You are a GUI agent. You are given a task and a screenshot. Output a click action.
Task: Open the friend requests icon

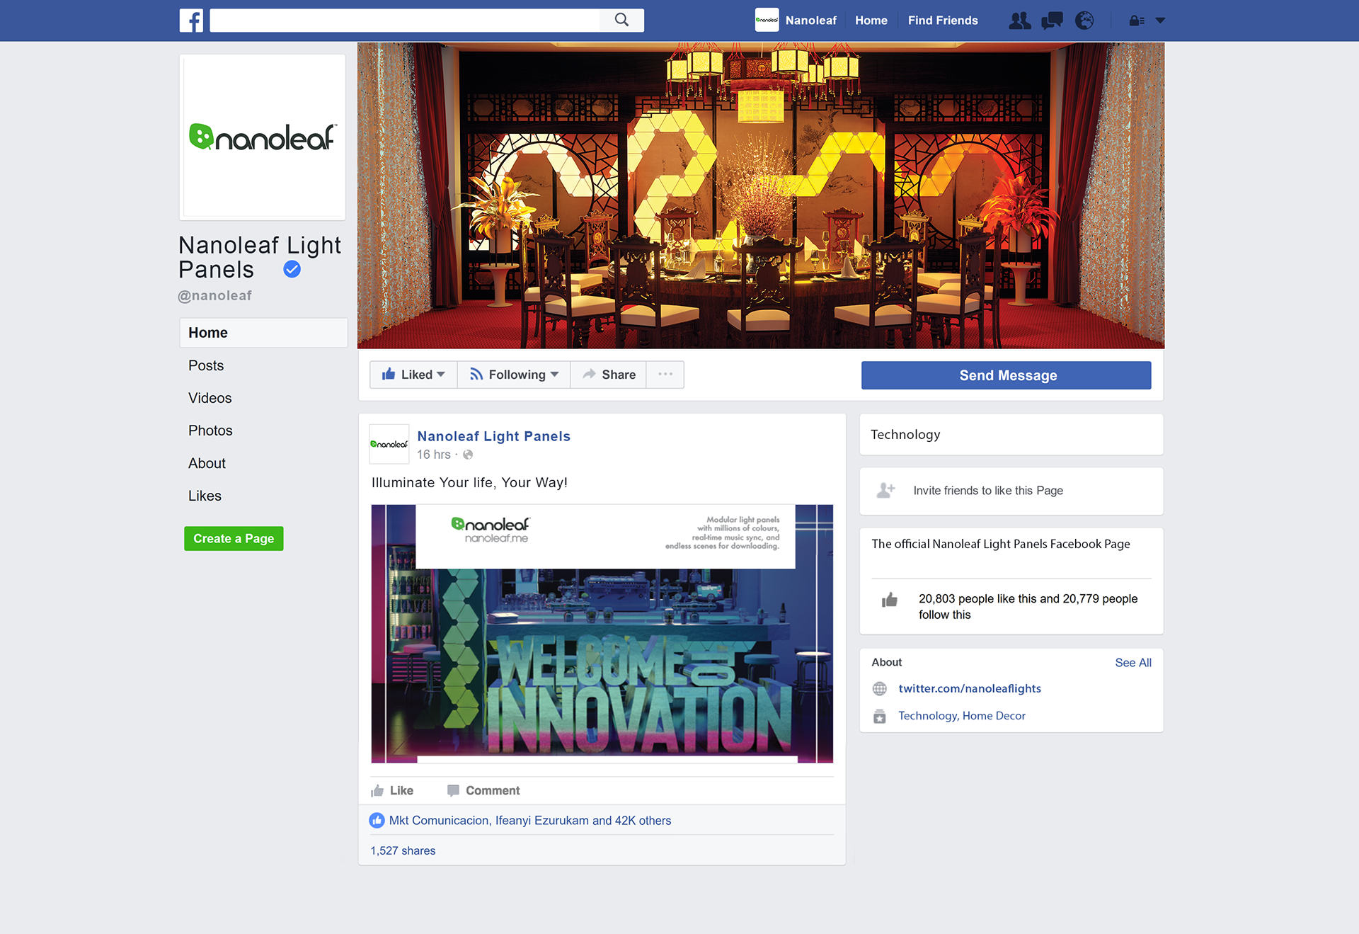1019,21
